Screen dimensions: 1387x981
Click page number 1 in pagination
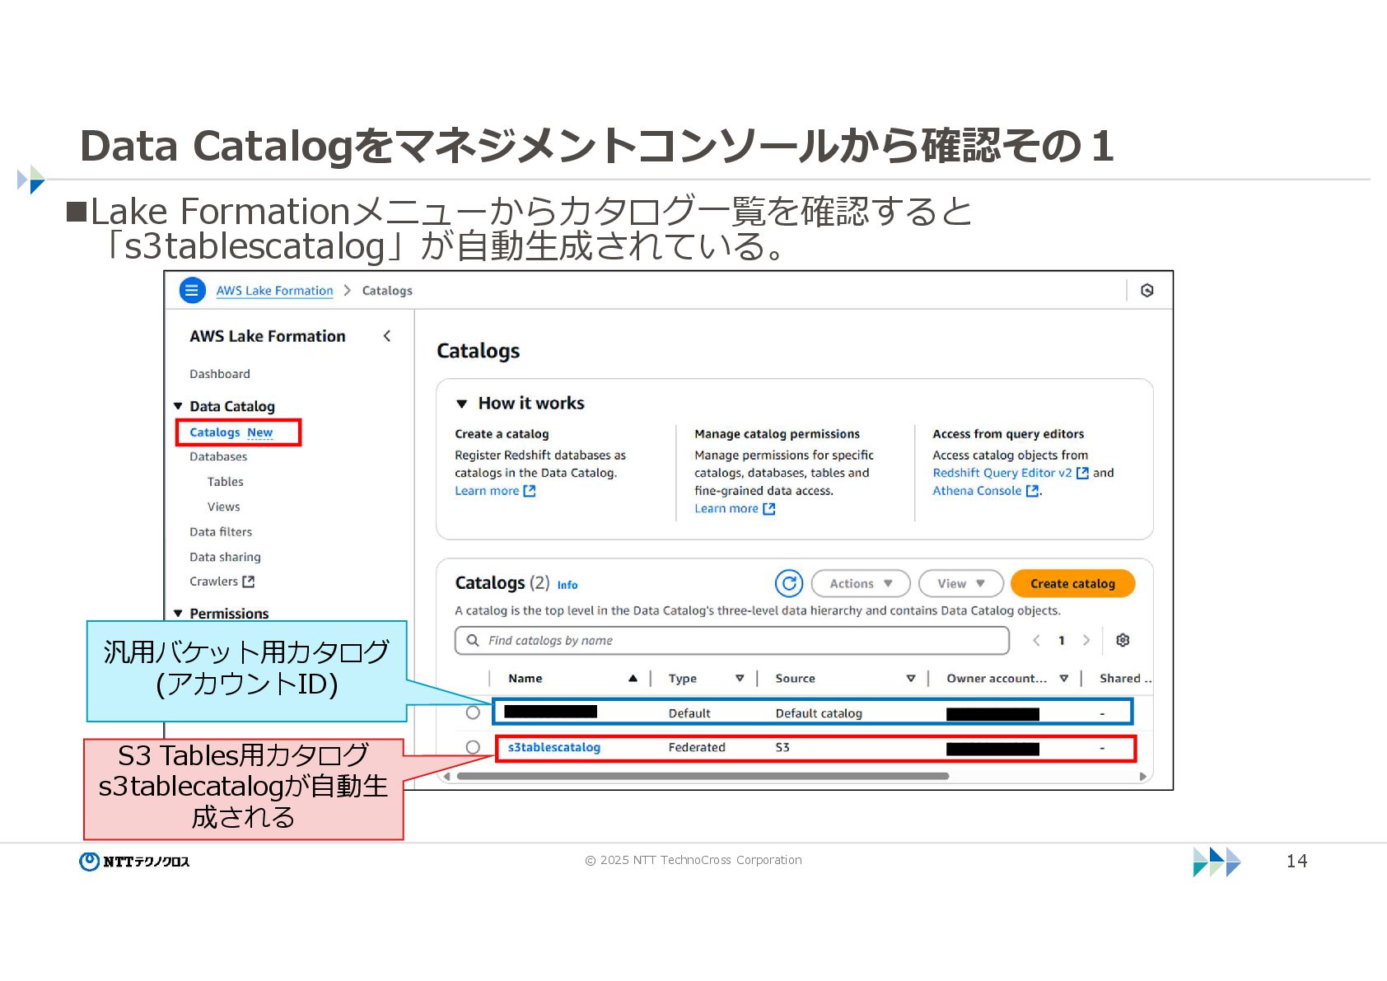click(x=1062, y=640)
